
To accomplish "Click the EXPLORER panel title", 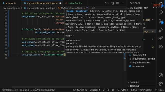I will click(x=135, y=3).
